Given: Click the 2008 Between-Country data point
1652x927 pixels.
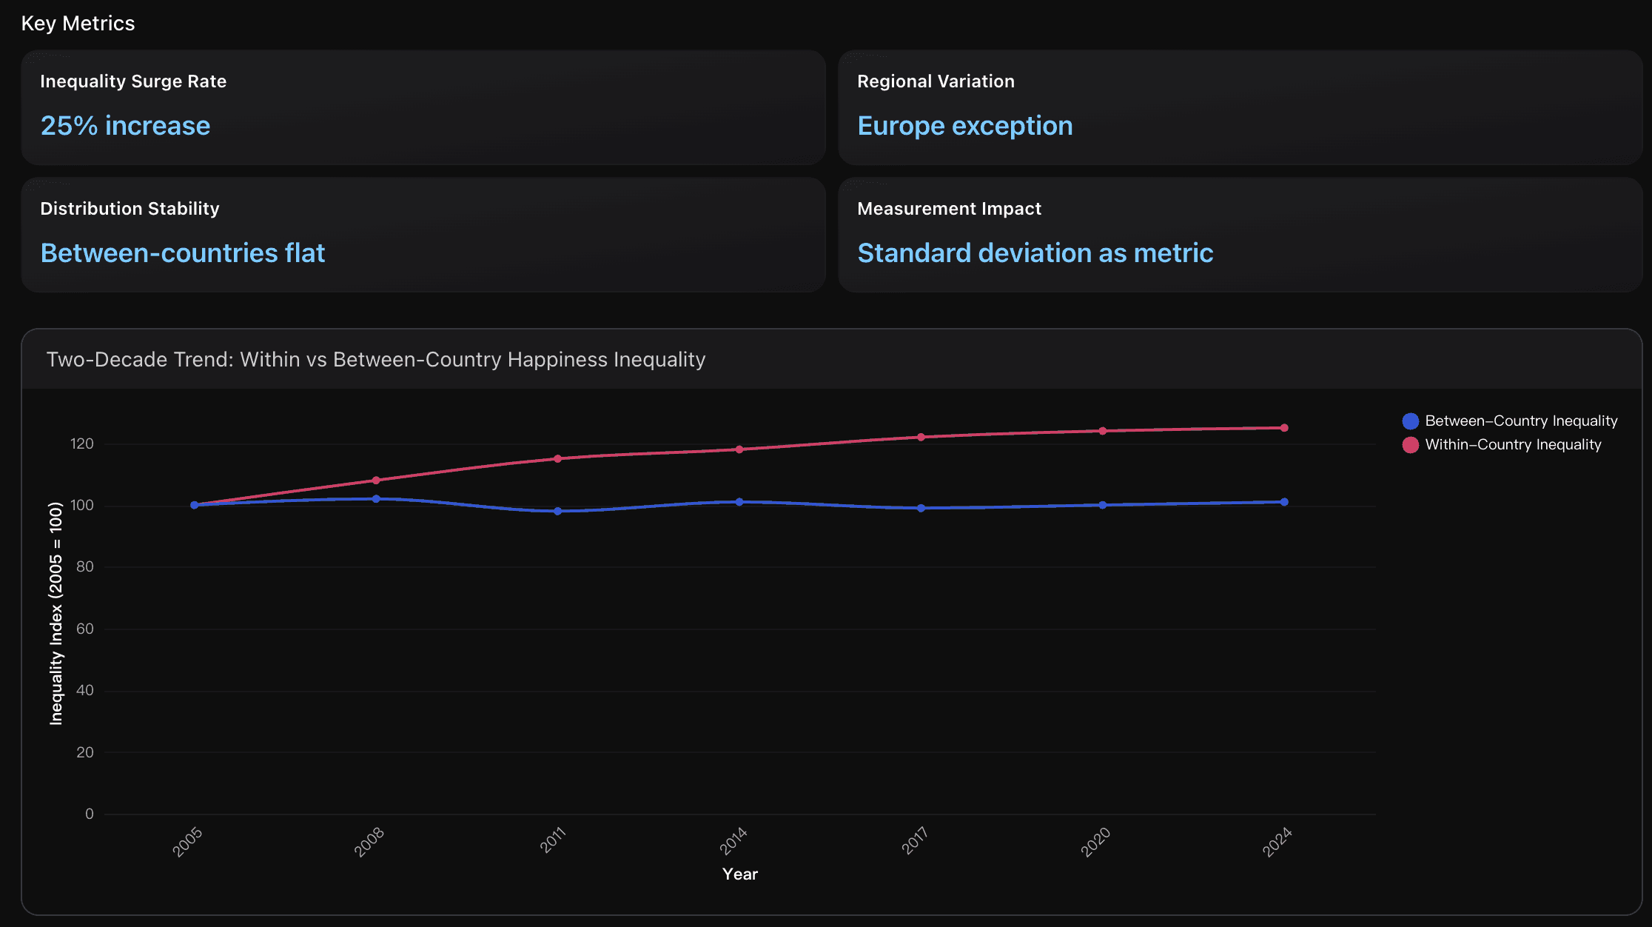Looking at the screenshot, I should click(x=376, y=499).
